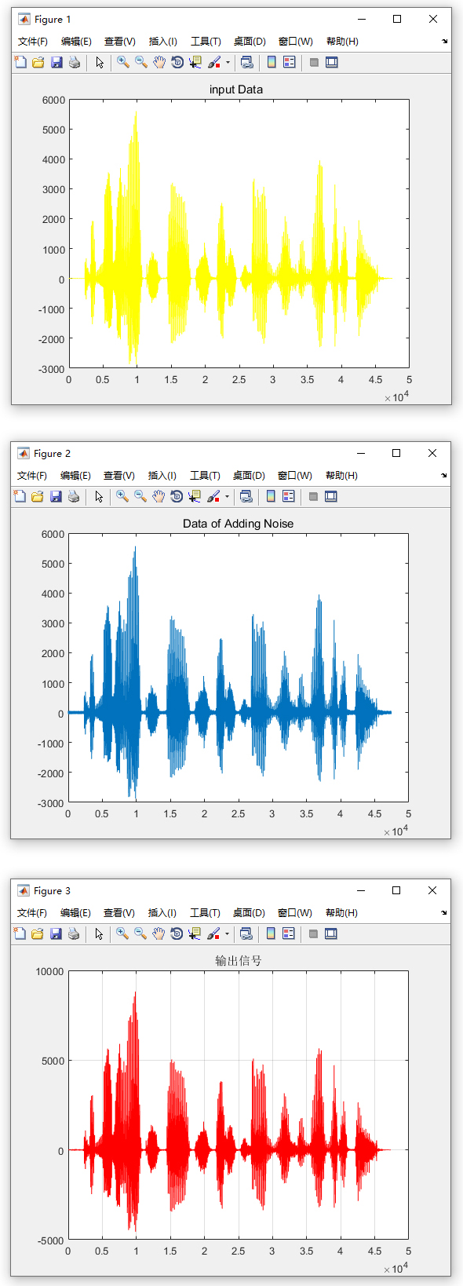
Task: Open 工具(T) menu in Figure 1
Action: click(x=206, y=42)
